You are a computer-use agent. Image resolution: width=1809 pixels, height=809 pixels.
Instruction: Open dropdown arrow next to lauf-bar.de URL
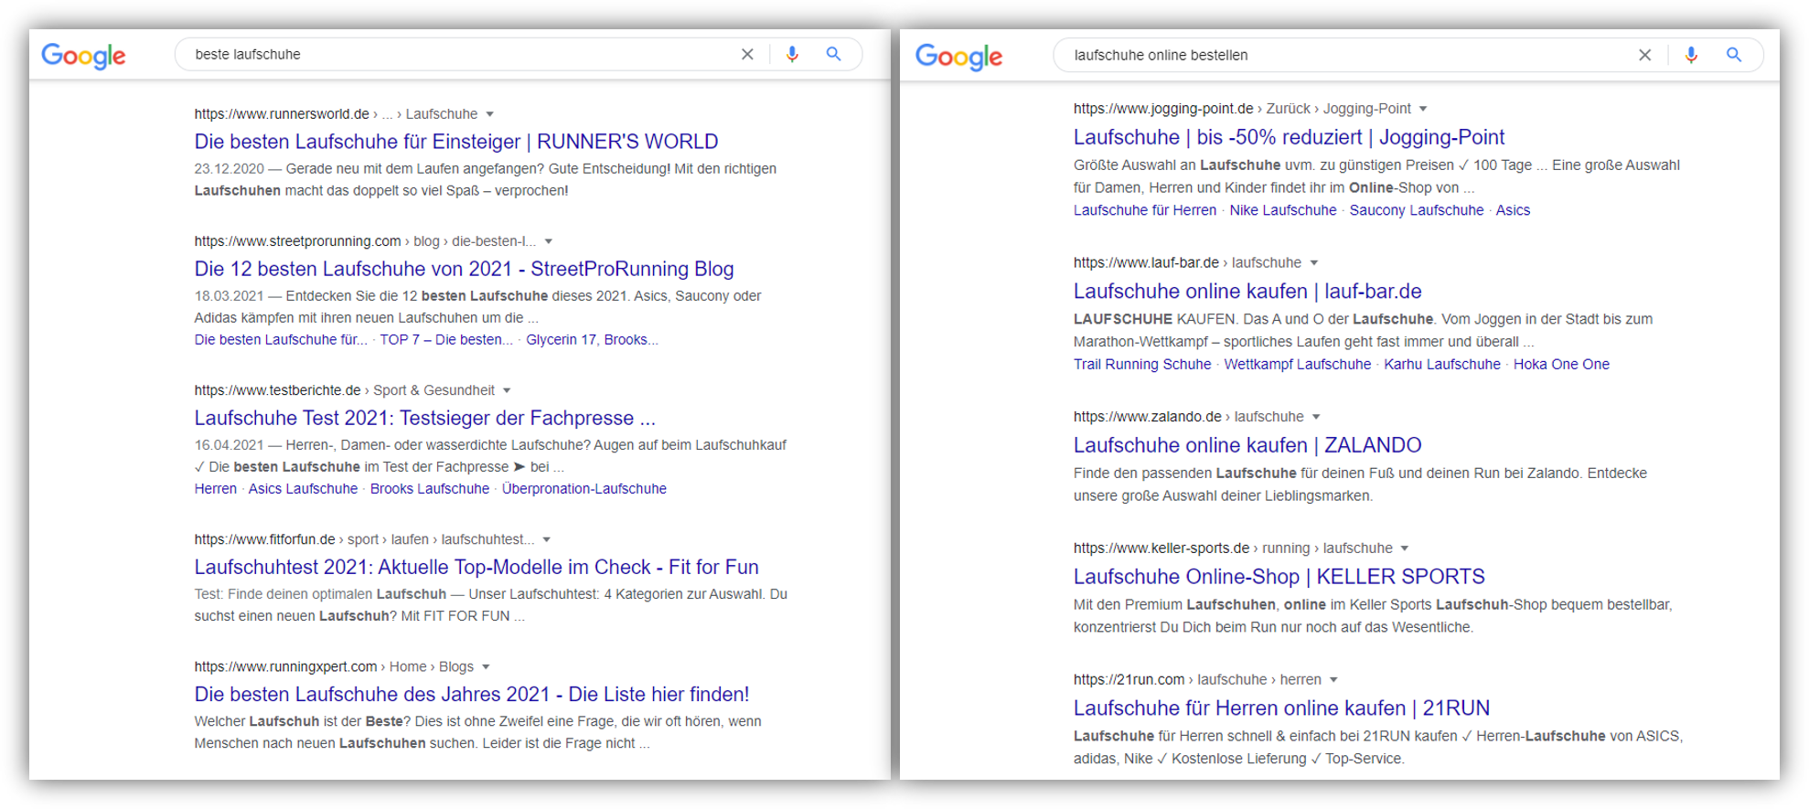(x=1313, y=262)
